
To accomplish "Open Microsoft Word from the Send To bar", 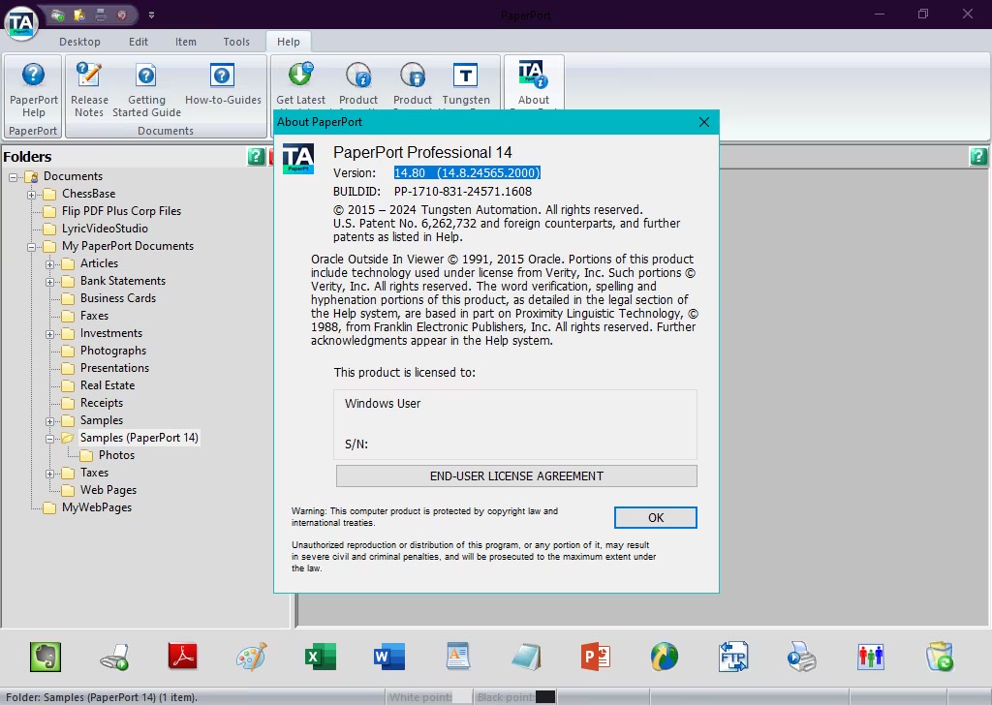I will [388, 657].
